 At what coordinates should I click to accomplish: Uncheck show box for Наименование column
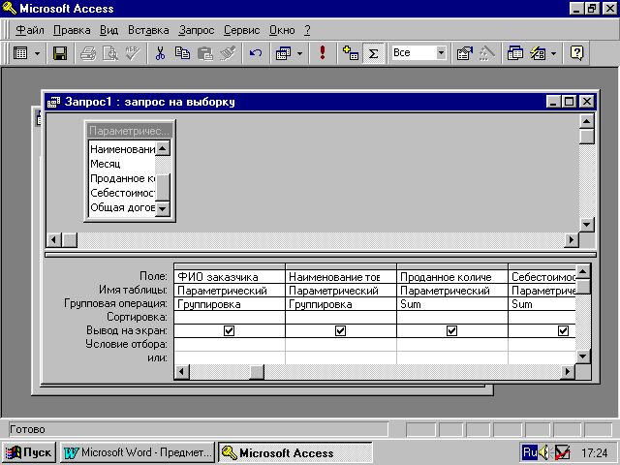pyautogui.click(x=340, y=330)
